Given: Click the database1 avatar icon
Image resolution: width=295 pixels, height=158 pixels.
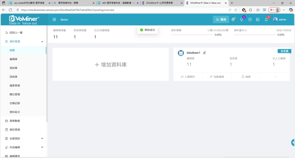Looking at the screenshot, I should tap(181, 53).
